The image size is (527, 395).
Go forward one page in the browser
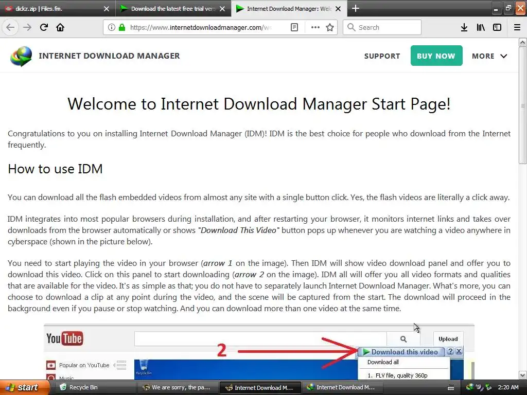coord(27,27)
